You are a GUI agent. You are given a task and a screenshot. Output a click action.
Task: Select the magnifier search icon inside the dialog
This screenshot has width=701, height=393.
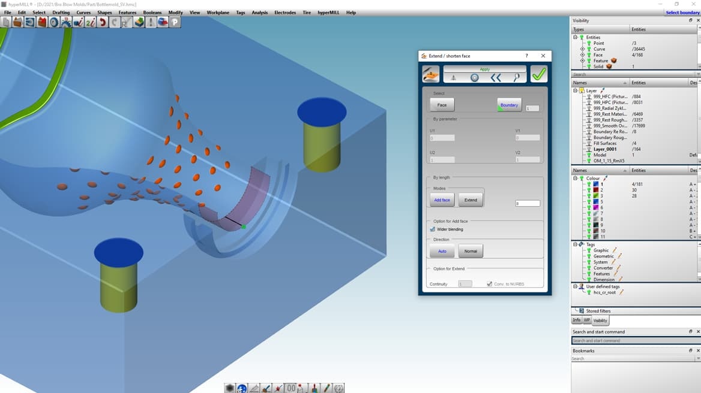pos(517,77)
